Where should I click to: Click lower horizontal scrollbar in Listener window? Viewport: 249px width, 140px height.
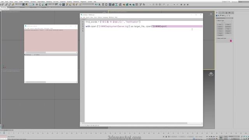tap(36, 82)
